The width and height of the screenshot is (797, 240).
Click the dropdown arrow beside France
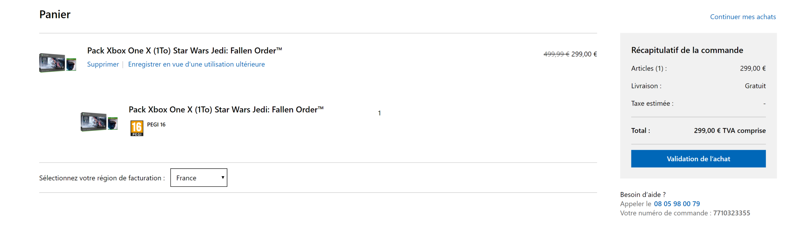(223, 178)
